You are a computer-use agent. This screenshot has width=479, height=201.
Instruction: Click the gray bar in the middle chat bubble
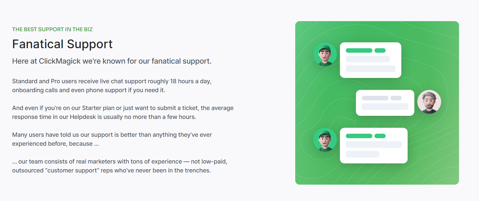[x=375, y=98]
